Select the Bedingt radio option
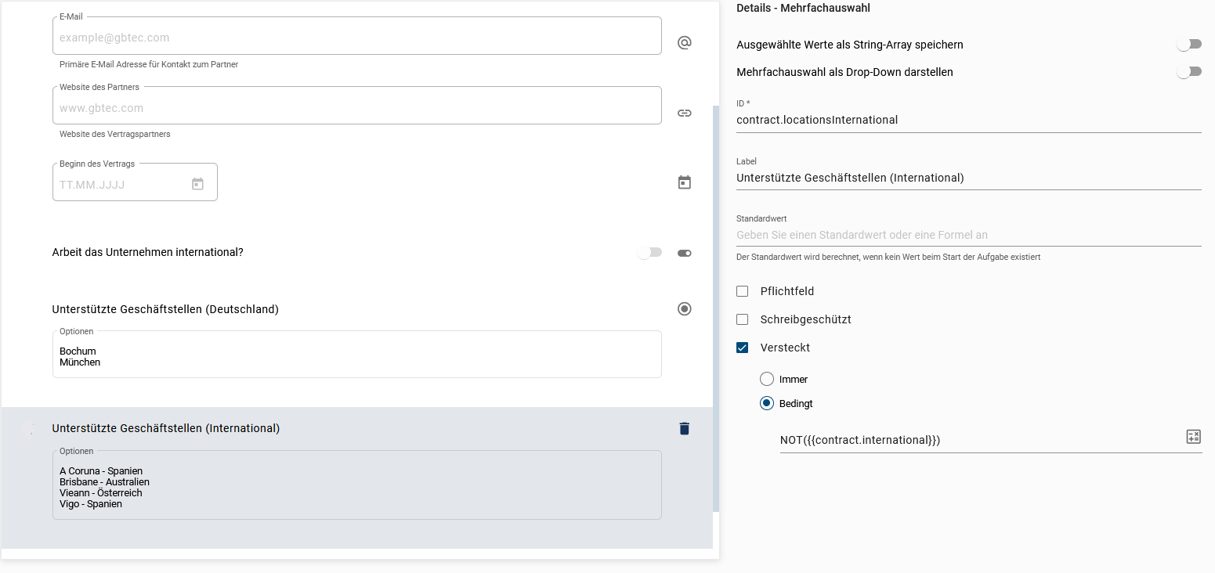 [x=767, y=403]
